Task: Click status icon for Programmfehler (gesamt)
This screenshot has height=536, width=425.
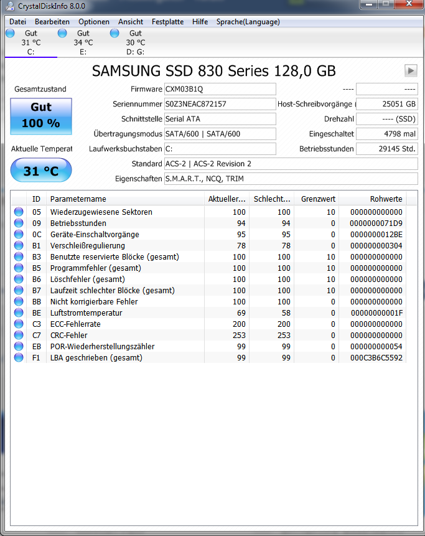Action: pyautogui.click(x=19, y=268)
